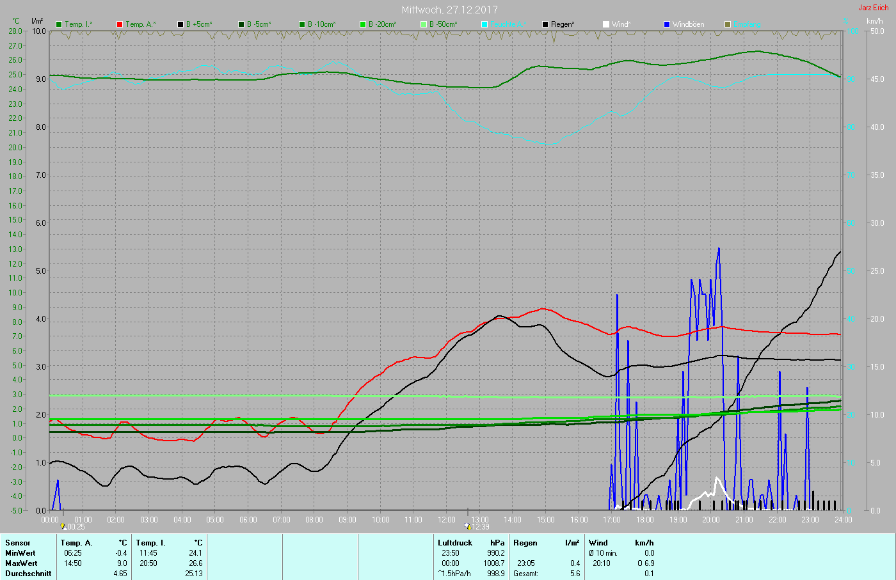
Task: Click the 'Regen*' legend label
Action: pyautogui.click(x=563, y=24)
